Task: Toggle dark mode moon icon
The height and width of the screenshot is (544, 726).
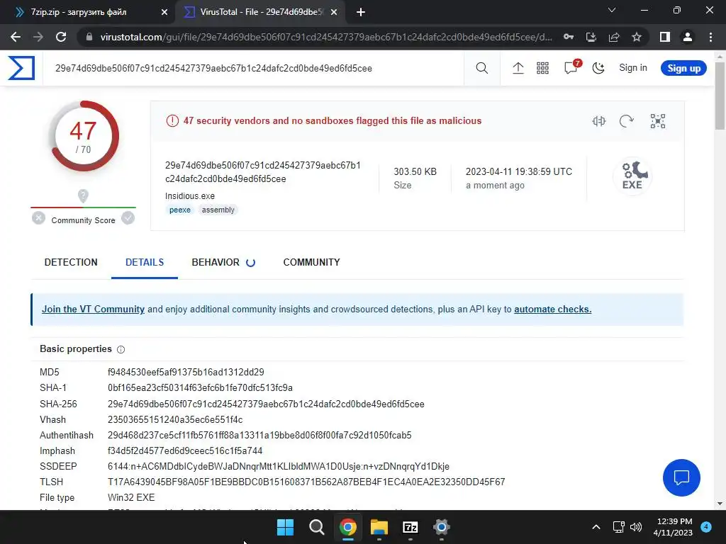Action: 598,68
